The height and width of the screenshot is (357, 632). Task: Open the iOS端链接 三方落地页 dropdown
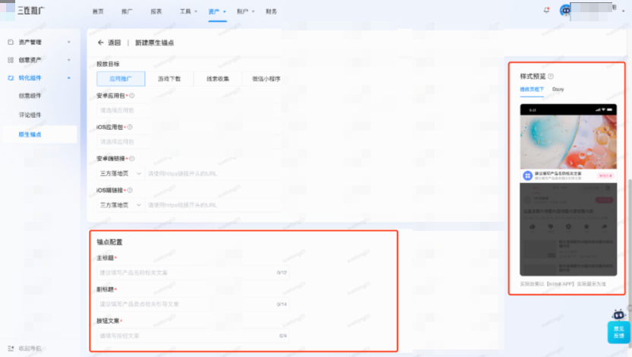point(120,205)
